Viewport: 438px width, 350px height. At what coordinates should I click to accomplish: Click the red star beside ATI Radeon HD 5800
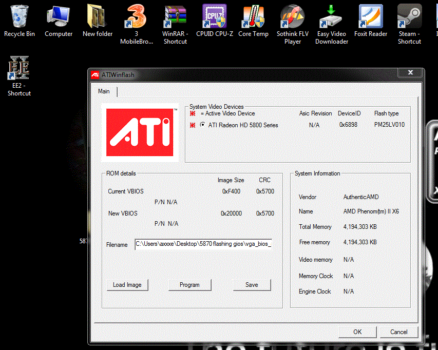pos(193,125)
